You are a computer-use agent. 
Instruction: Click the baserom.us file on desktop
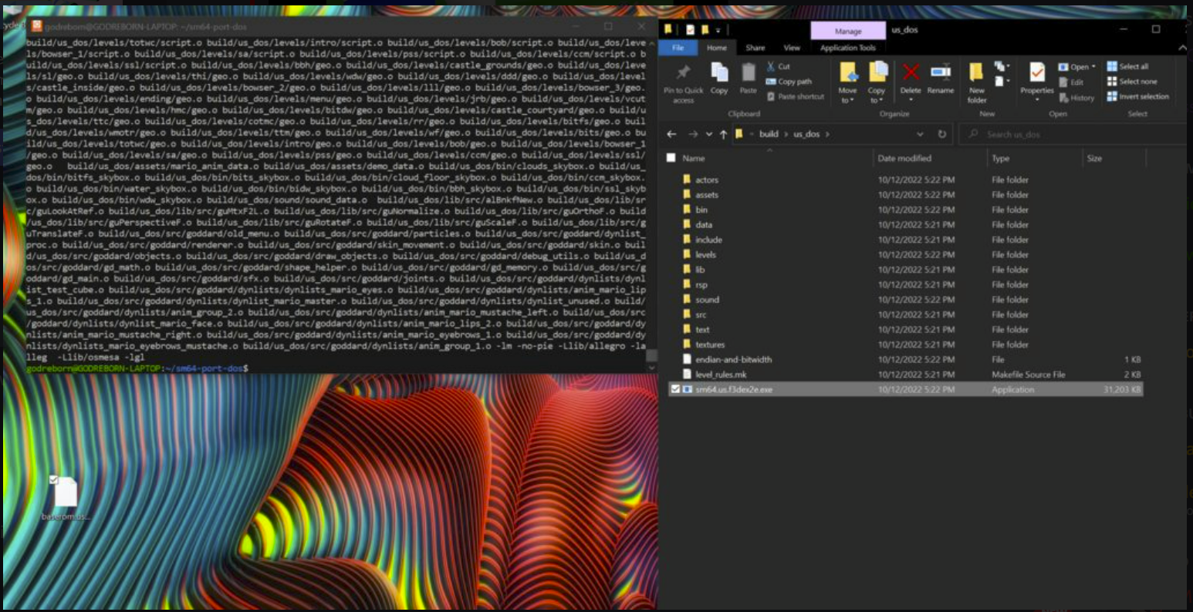pos(66,499)
